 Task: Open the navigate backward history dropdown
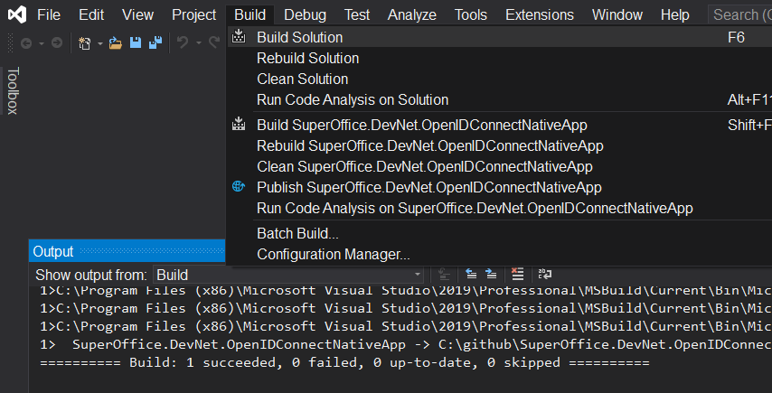pos(42,43)
